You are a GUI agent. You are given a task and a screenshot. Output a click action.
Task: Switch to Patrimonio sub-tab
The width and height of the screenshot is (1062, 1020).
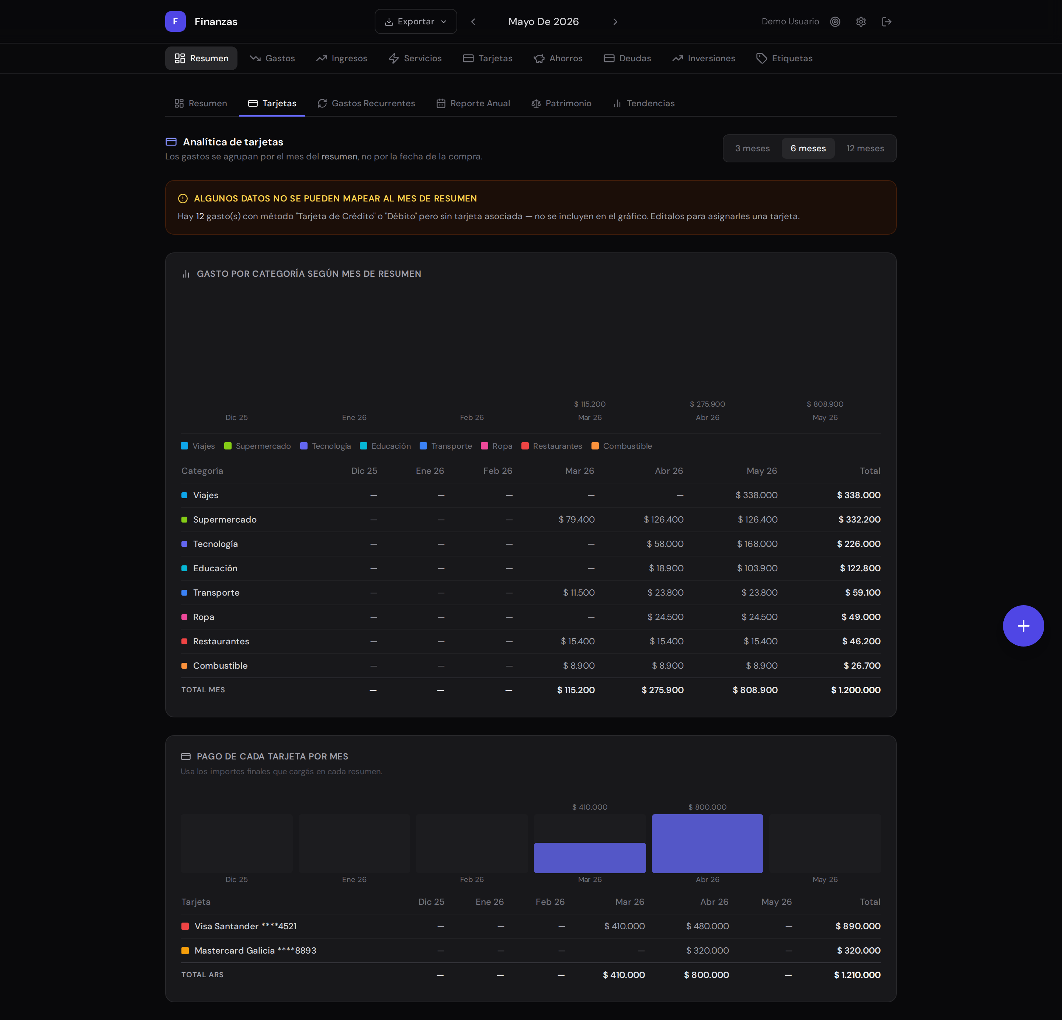pos(561,104)
